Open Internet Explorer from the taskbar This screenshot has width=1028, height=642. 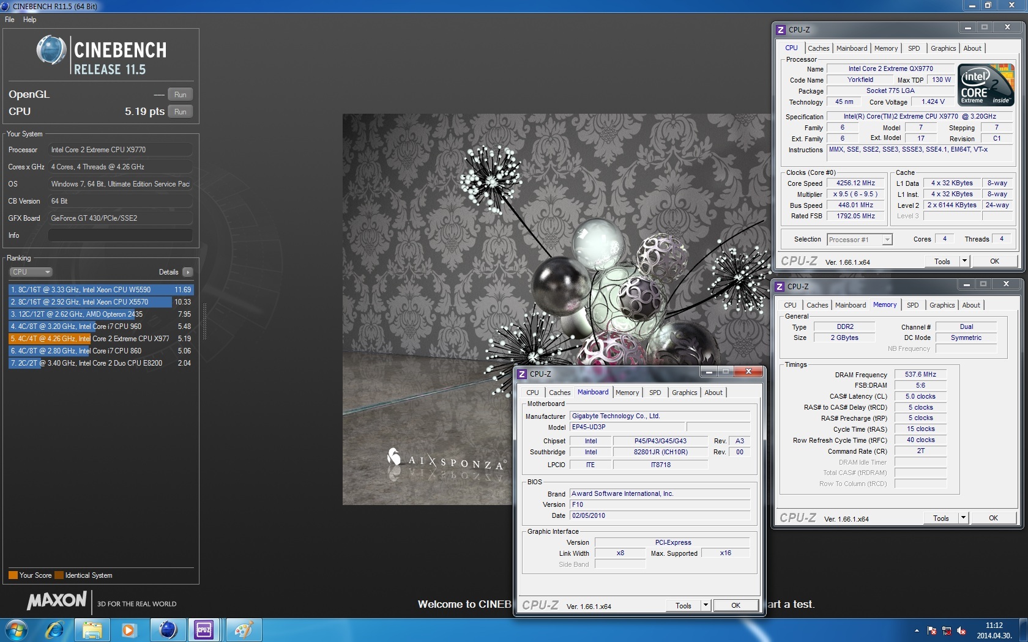[x=54, y=630]
